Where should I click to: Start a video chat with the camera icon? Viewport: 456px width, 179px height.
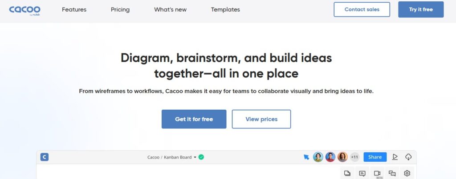377,173
